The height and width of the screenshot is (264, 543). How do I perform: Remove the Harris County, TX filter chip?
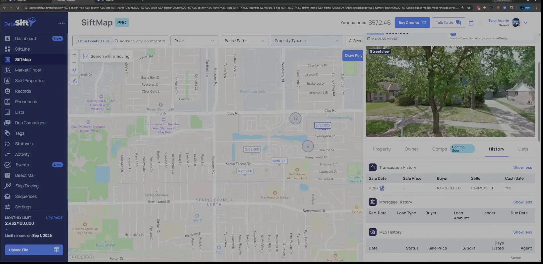(107, 41)
